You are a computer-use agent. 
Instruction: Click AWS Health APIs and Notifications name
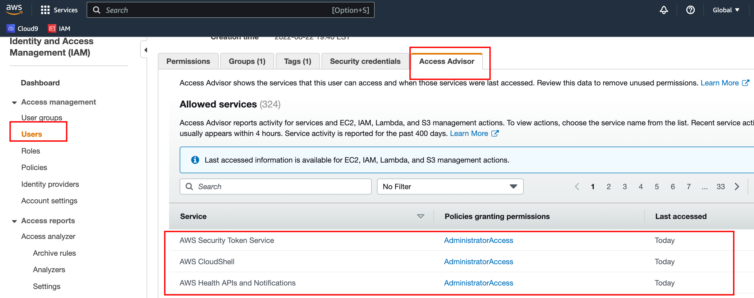(237, 283)
